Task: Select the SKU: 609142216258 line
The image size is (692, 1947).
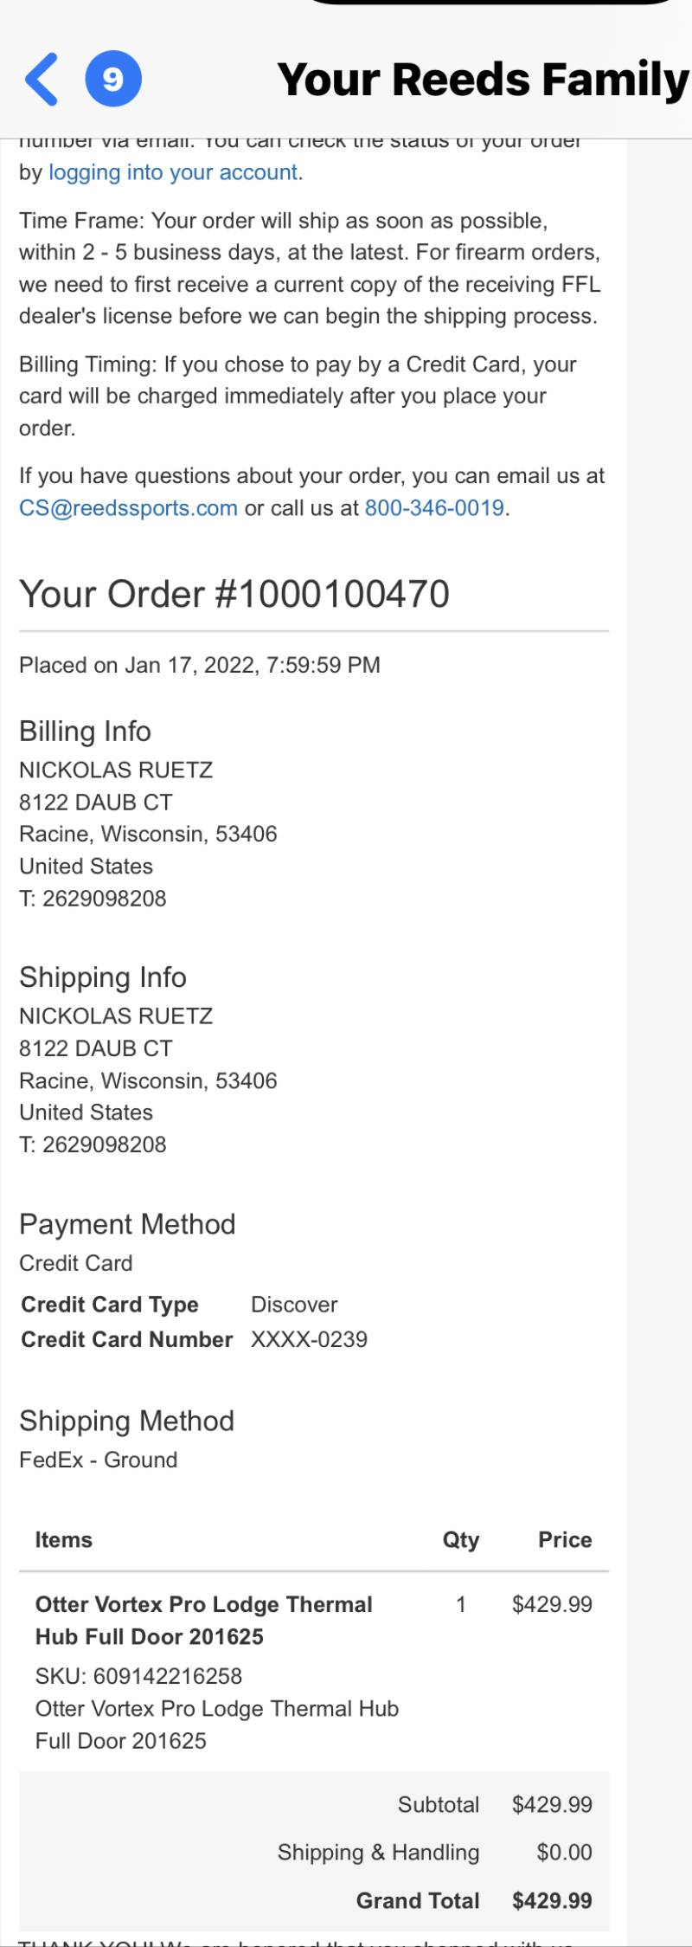Action: pyautogui.click(x=138, y=1676)
